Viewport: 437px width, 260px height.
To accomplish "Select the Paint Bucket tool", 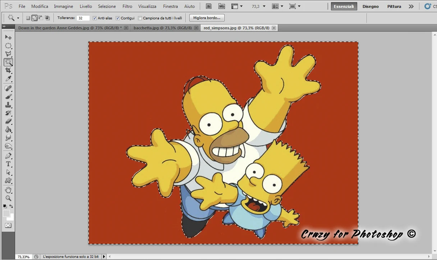I will [x=8, y=129].
